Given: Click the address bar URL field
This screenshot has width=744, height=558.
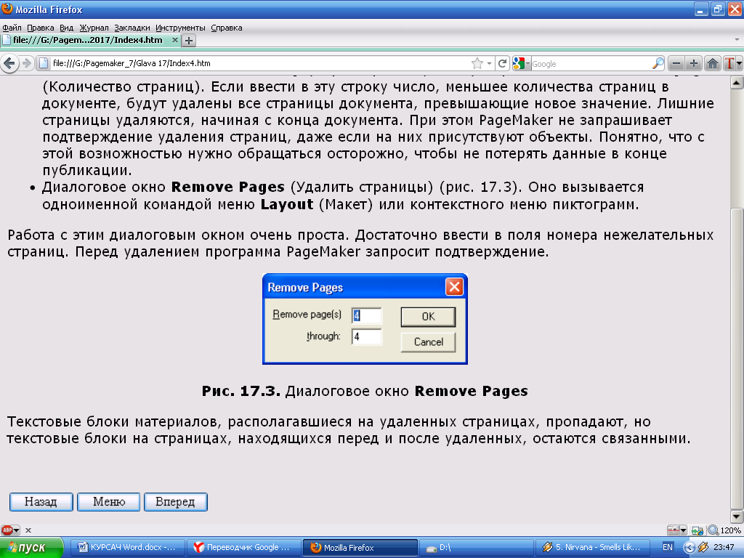Looking at the screenshot, I should point(261,63).
